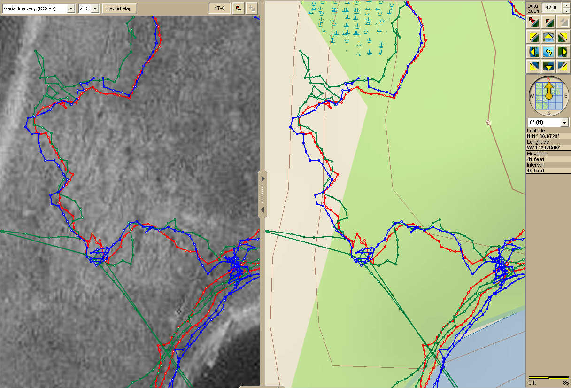Click the Hybrid Map button
Screen dimensions: 571x388
(119, 8)
